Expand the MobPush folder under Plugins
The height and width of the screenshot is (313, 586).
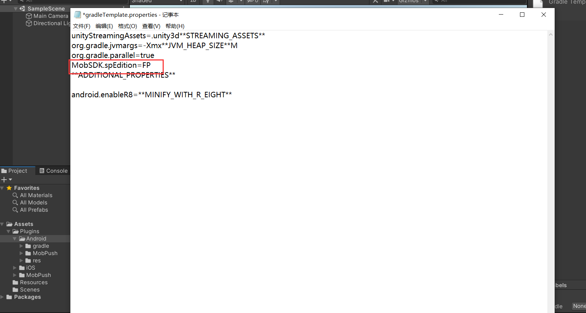[15, 275]
